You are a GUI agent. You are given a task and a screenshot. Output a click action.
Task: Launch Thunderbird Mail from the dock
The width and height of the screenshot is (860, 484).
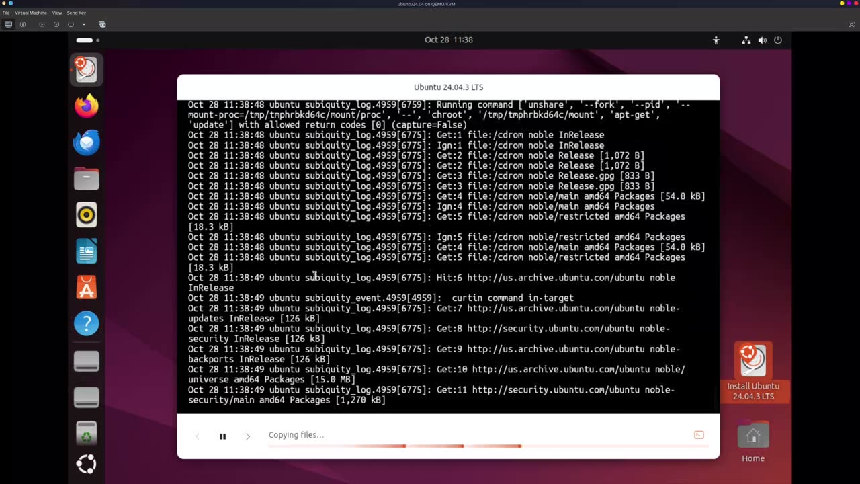[x=86, y=143]
